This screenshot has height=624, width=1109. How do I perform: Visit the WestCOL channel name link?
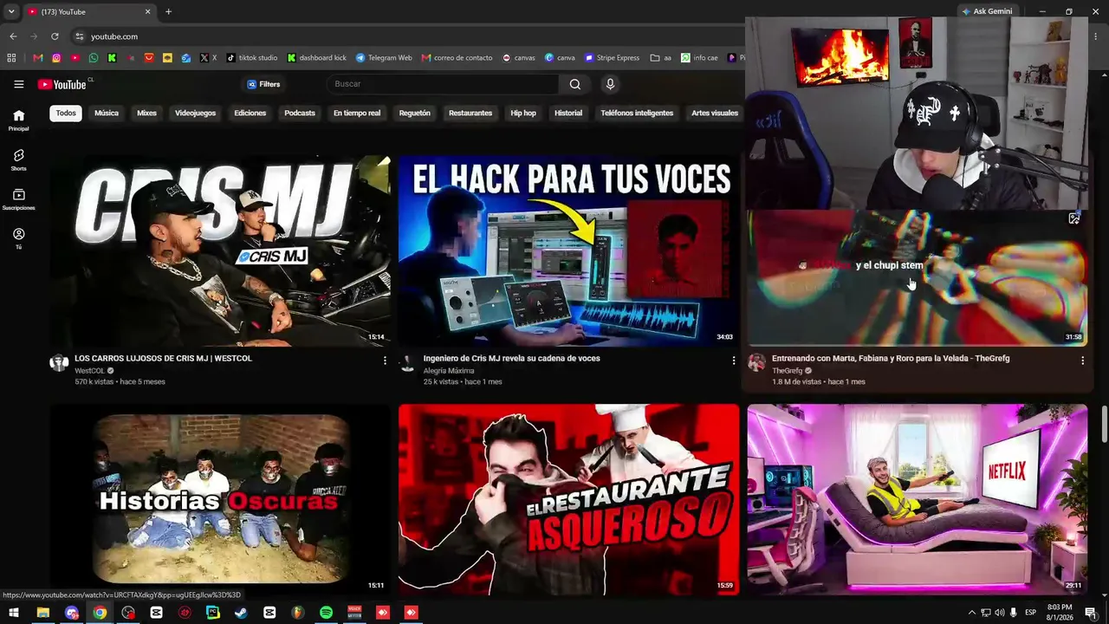[89, 371]
